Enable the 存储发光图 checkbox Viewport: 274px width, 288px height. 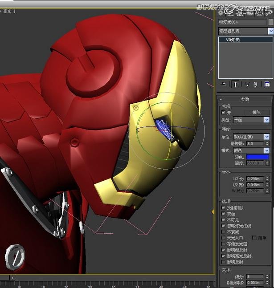coord(223,244)
